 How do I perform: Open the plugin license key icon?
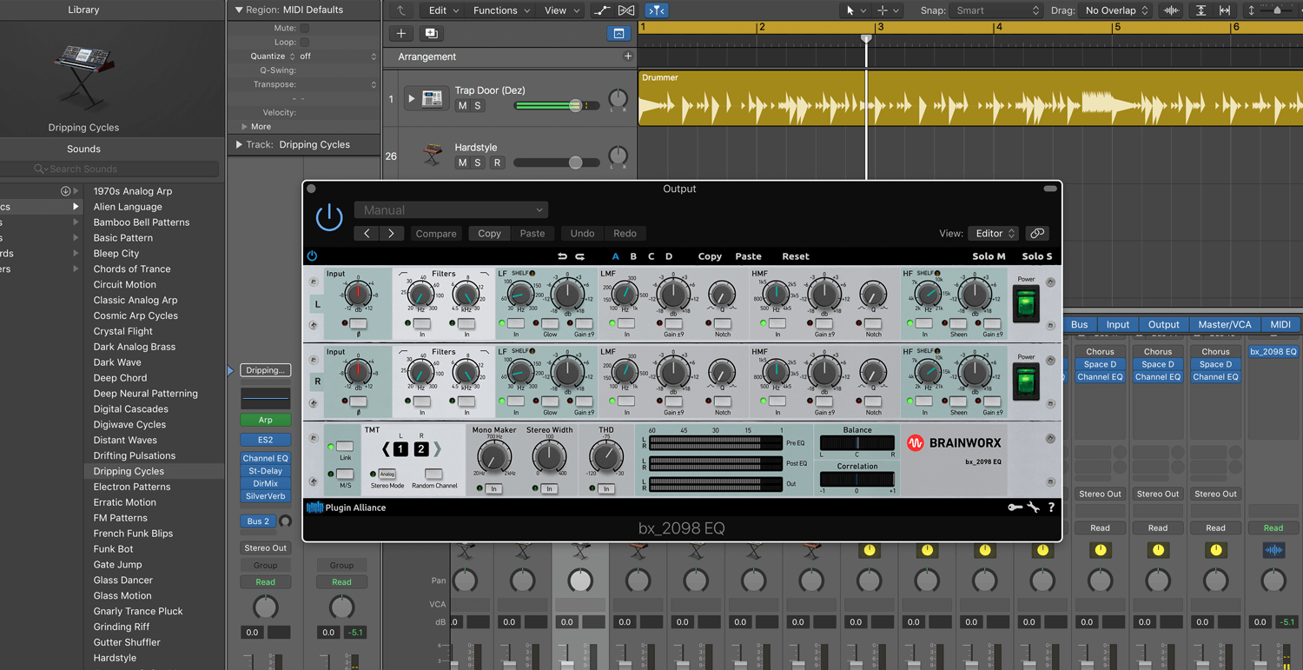[x=1015, y=507]
